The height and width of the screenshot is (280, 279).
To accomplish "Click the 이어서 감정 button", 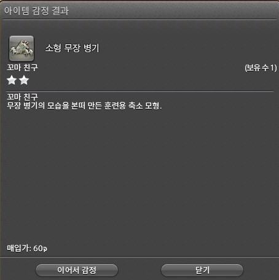I will [x=77, y=270].
